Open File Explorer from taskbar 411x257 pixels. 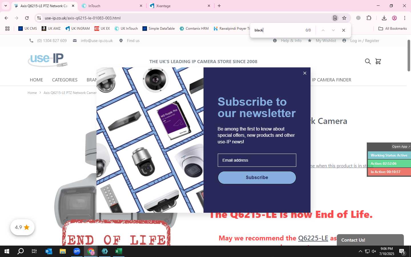[x=63, y=251]
